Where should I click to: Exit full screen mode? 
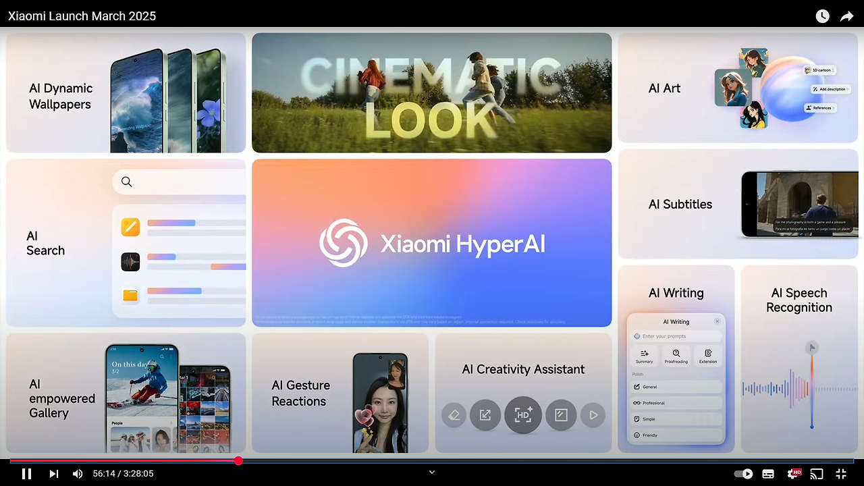click(x=841, y=474)
